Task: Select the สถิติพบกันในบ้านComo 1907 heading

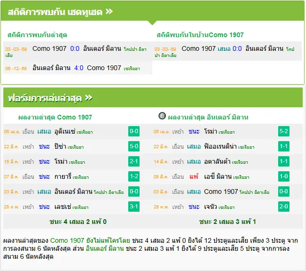Action: [x=200, y=35]
